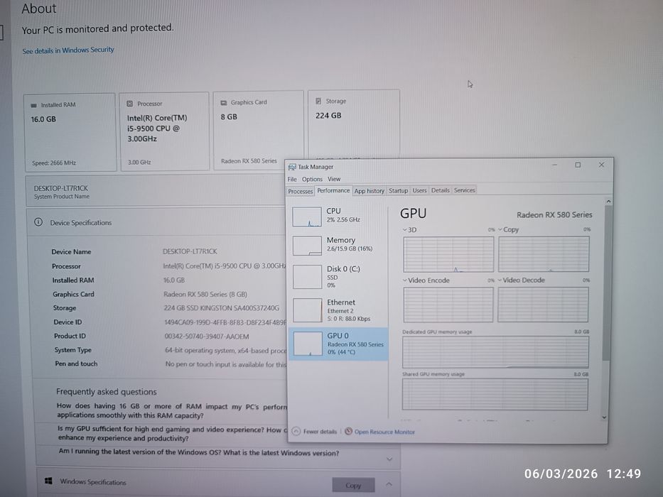This screenshot has width=663, height=497.
Task: Select the Installed RAM 16.0 GB card
Action: (x=70, y=132)
